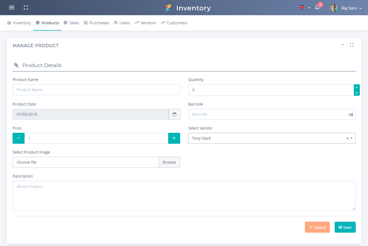Go to the Sales tab
Image resolution: width=368 pixels, height=246 pixels.
(71, 23)
